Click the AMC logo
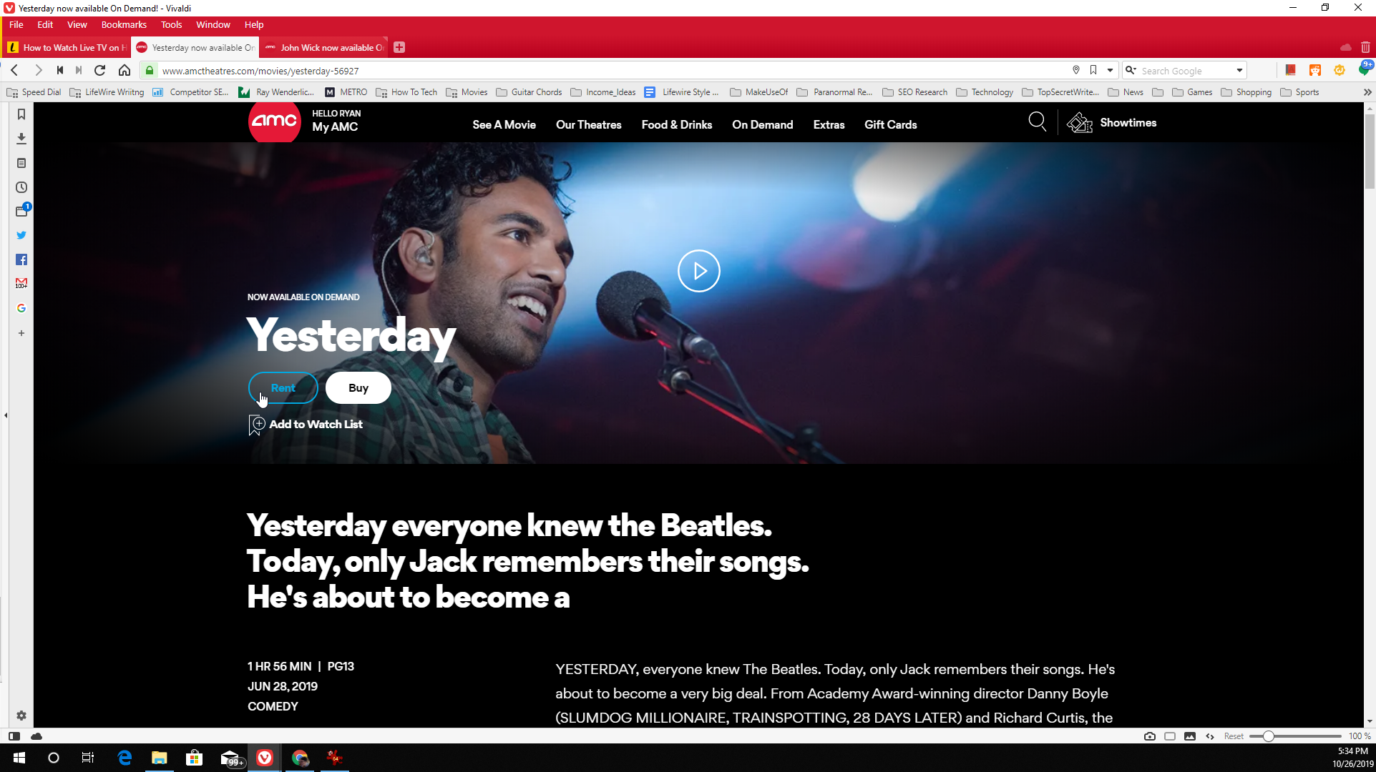 [x=274, y=122]
